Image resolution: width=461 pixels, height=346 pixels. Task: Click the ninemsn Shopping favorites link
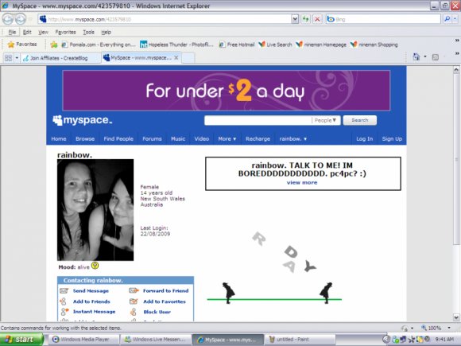click(x=374, y=45)
